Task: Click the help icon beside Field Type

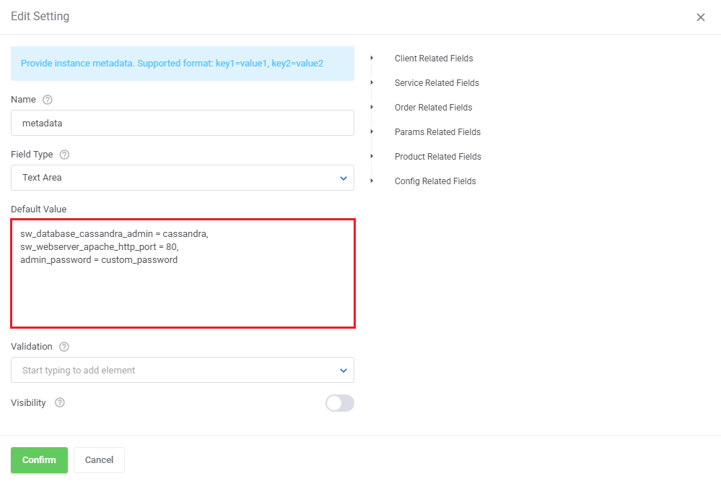Action: click(x=64, y=155)
